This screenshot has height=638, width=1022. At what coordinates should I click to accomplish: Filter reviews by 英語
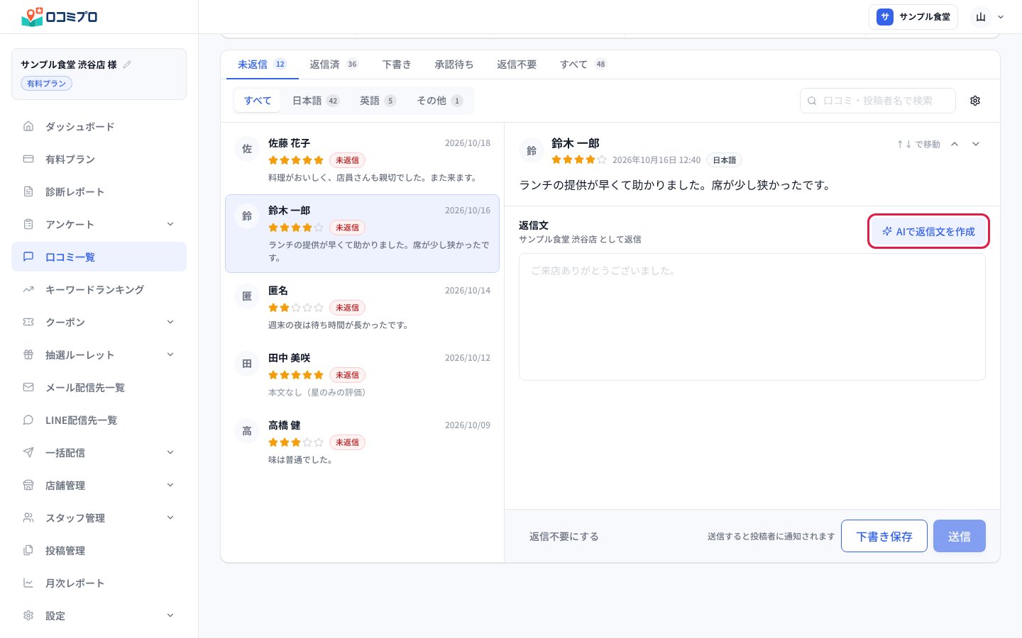pos(378,101)
